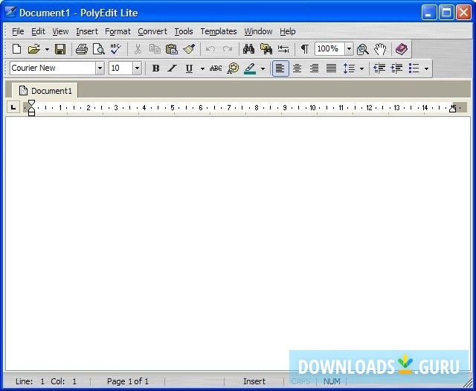
Task: Open the Window menu
Action: point(258,31)
